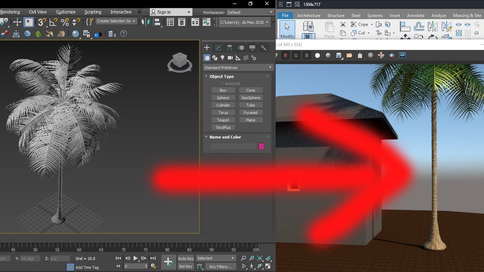The width and height of the screenshot is (484, 272).
Task: Click Maximize Viewport Toggle icon
Action: click(x=268, y=266)
